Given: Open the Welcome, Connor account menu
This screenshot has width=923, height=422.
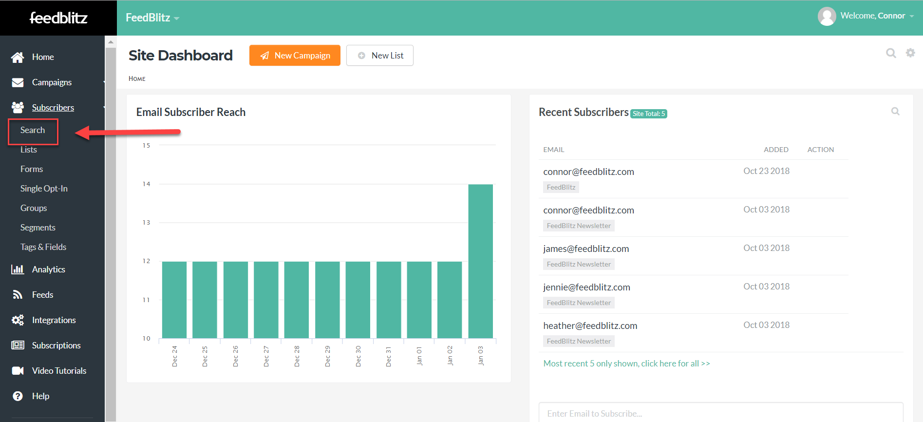Looking at the screenshot, I should point(877,16).
